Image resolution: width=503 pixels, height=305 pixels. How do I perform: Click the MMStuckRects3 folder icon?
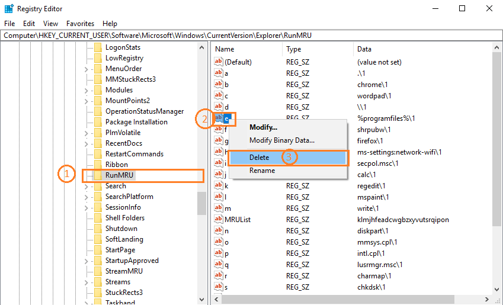point(98,79)
